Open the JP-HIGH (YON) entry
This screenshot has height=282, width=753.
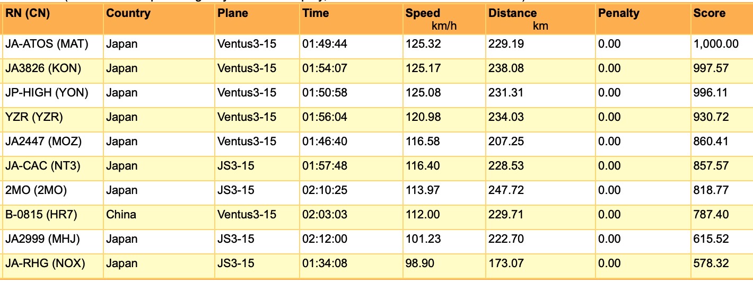click(x=47, y=93)
